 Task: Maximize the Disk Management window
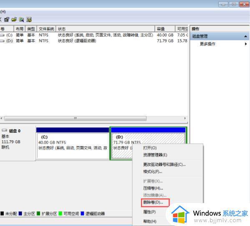234,4
